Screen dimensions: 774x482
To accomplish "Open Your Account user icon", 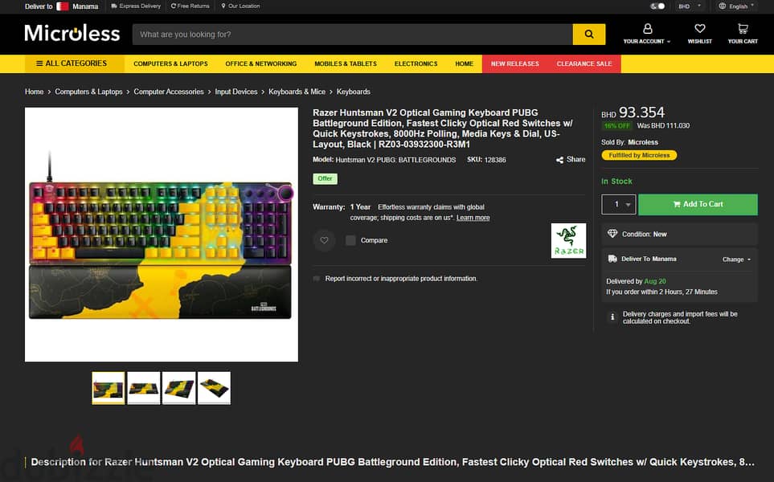I will [x=647, y=29].
